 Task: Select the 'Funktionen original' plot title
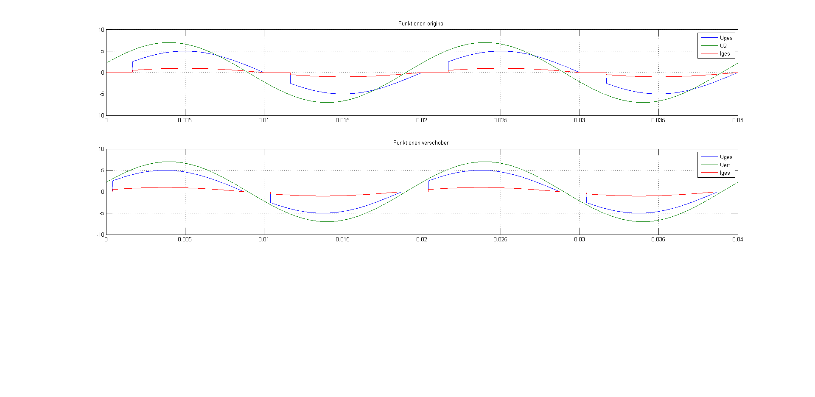click(x=421, y=24)
